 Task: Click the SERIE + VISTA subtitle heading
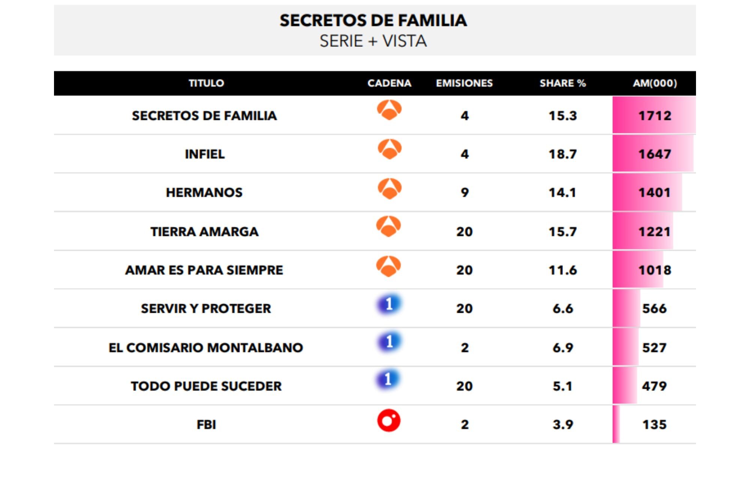pos(373,41)
